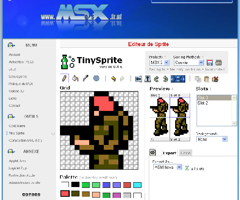Open the Actualités (RSS) link
The image size is (240, 200).
pos(21,62)
